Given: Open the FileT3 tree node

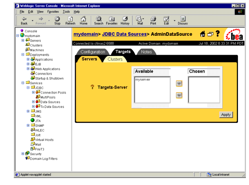Looking at the screenshot, I should click(40, 149).
